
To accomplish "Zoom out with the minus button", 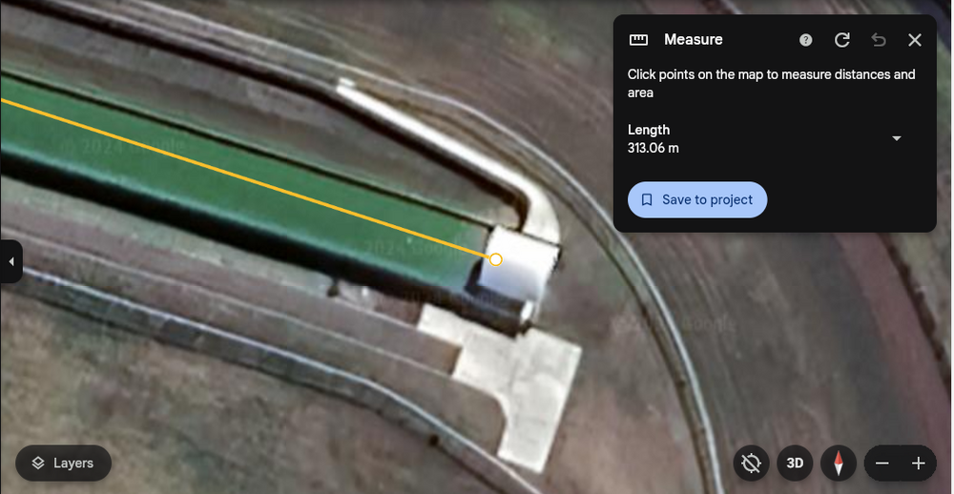I will click(882, 463).
